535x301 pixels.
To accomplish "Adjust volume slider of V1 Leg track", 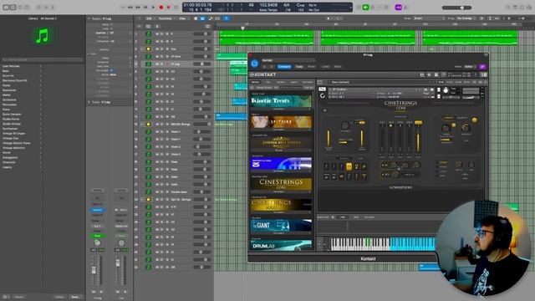I will coord(202,64).
